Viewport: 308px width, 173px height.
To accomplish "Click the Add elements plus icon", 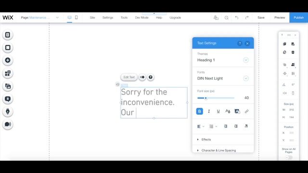I will 8,61.
